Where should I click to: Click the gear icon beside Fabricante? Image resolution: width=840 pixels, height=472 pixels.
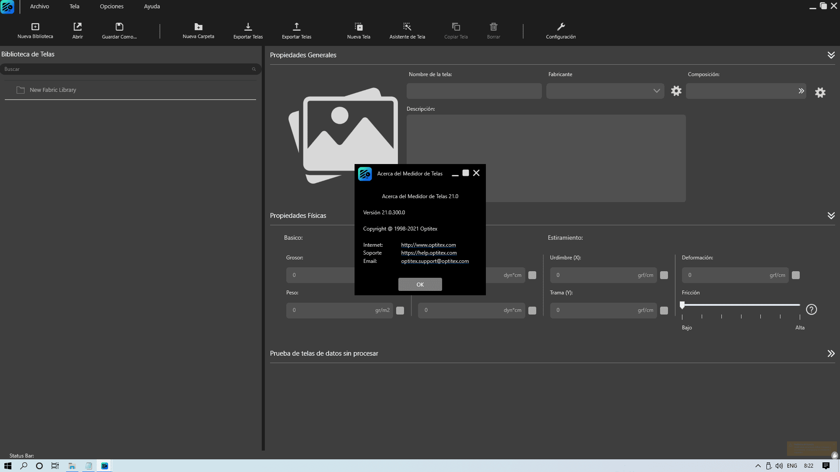pos(676,91)
